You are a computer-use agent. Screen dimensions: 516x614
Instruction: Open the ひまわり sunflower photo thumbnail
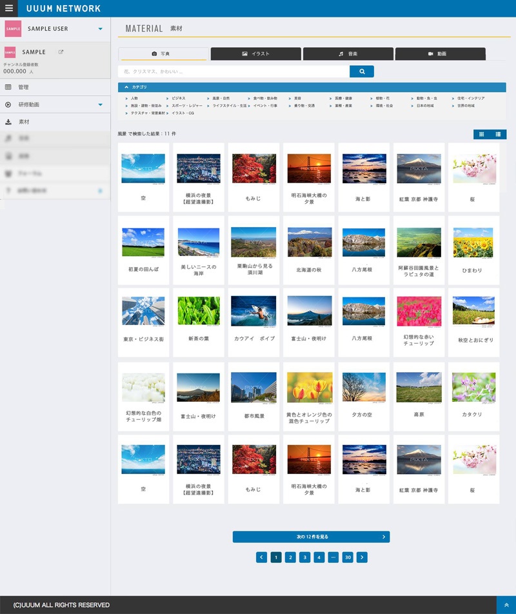coord(472,250)
